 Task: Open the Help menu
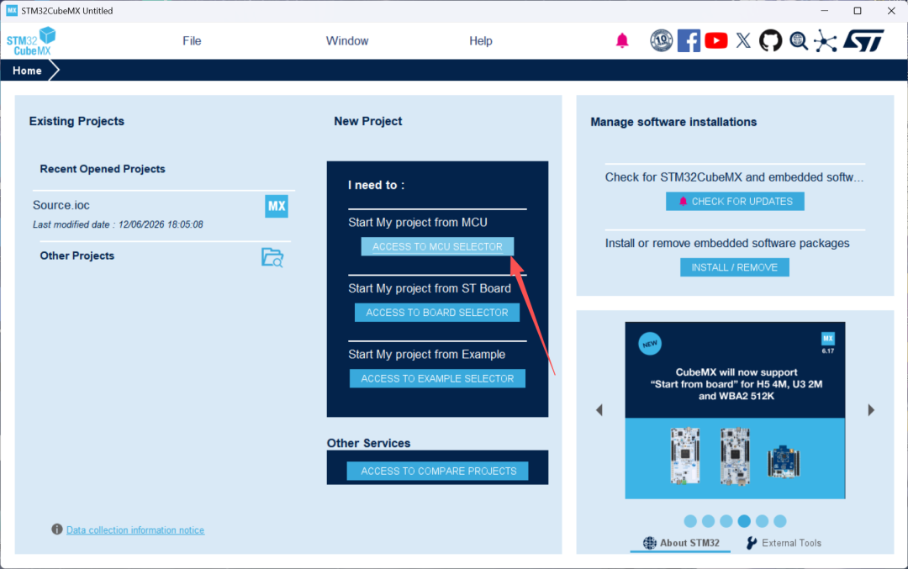click(481, 41)
